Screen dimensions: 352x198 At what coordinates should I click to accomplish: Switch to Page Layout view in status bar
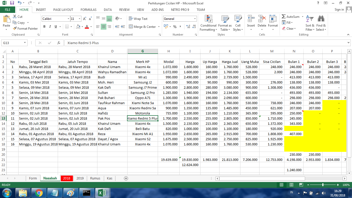291,185
